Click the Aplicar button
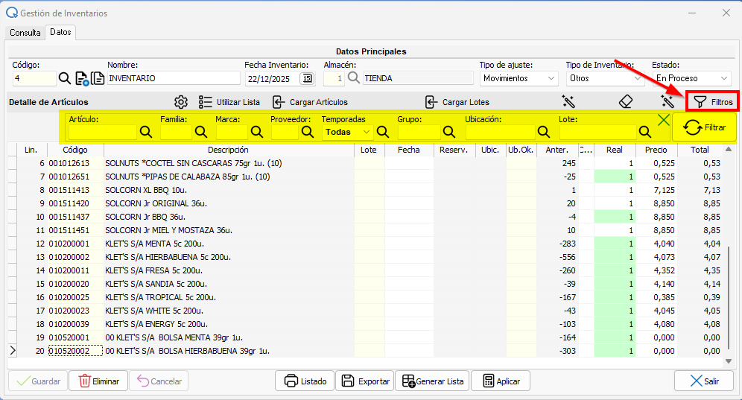The height and width of the screenshot is (400, 742). pos(501,381)
